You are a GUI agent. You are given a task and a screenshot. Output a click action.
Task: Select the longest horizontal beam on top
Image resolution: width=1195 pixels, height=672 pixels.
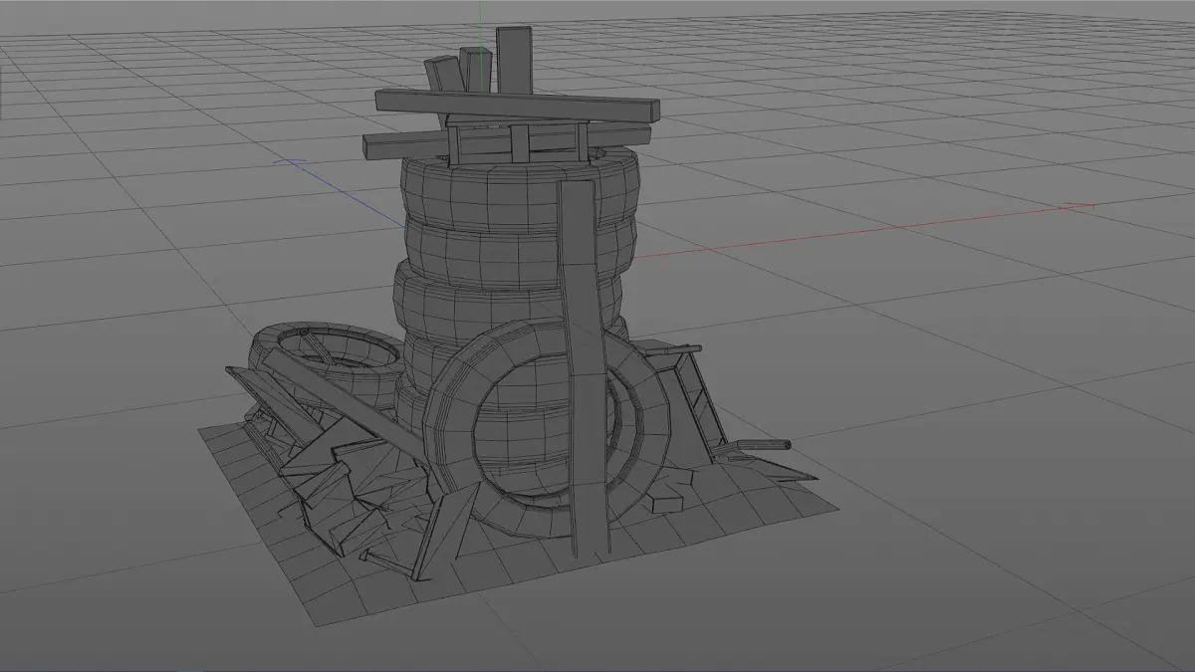(518, 106)
